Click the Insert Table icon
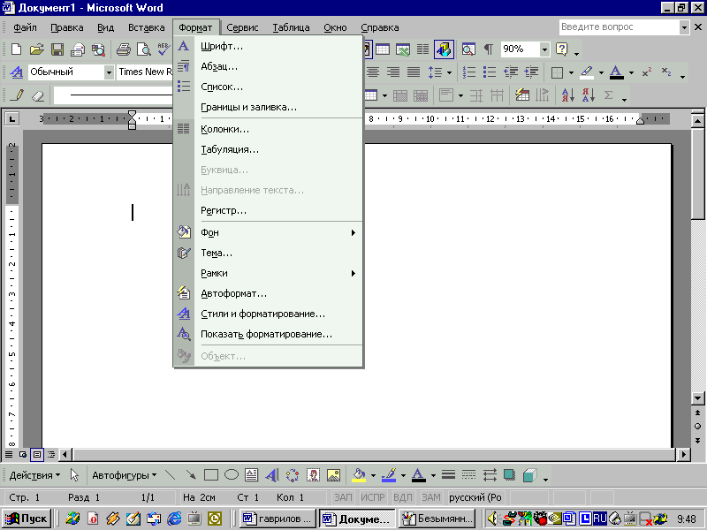Viewport: 707px width, 530px height. click(x=383, y=49)
